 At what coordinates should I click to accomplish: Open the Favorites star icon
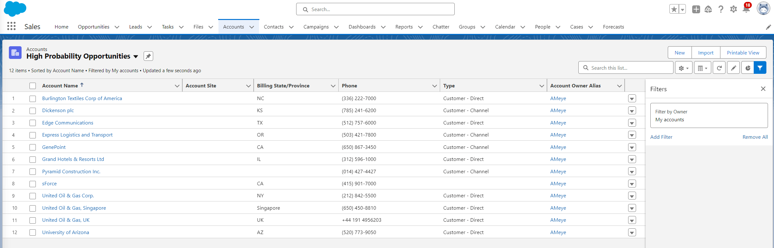(674, 9)
